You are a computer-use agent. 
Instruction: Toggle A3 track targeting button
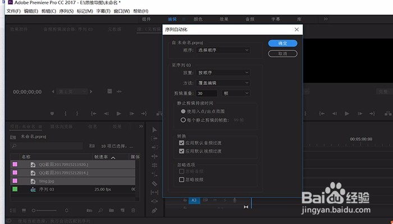tap(194, 200)
